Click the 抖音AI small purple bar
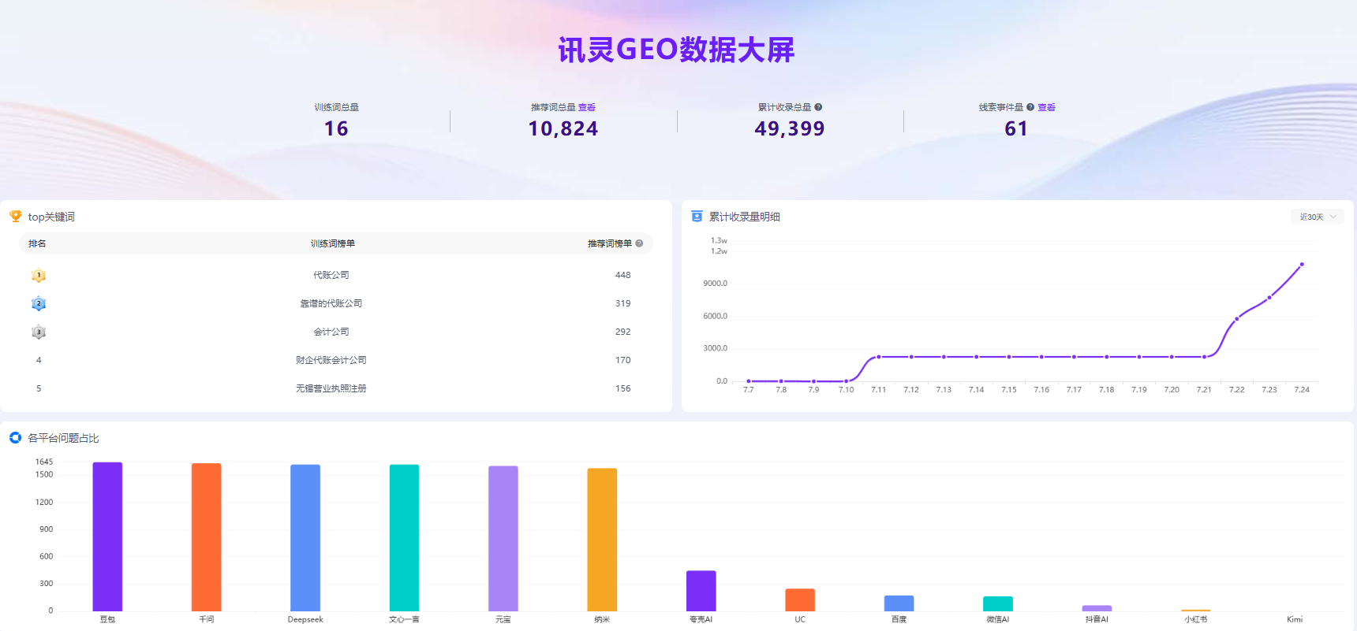 click(x=1097, y=608)
